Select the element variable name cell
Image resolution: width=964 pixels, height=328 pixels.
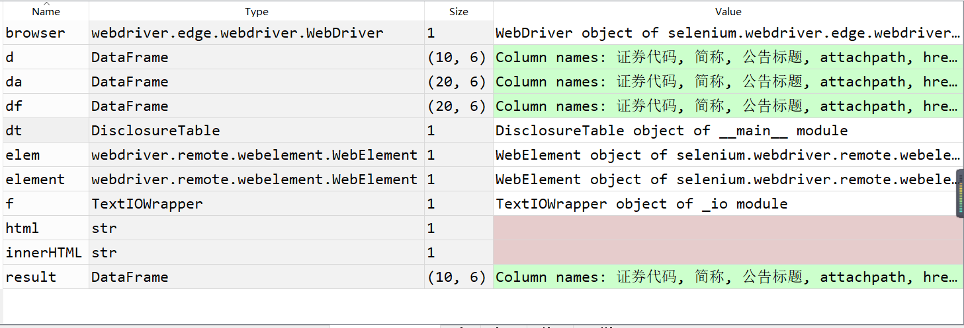click(46, 180)
